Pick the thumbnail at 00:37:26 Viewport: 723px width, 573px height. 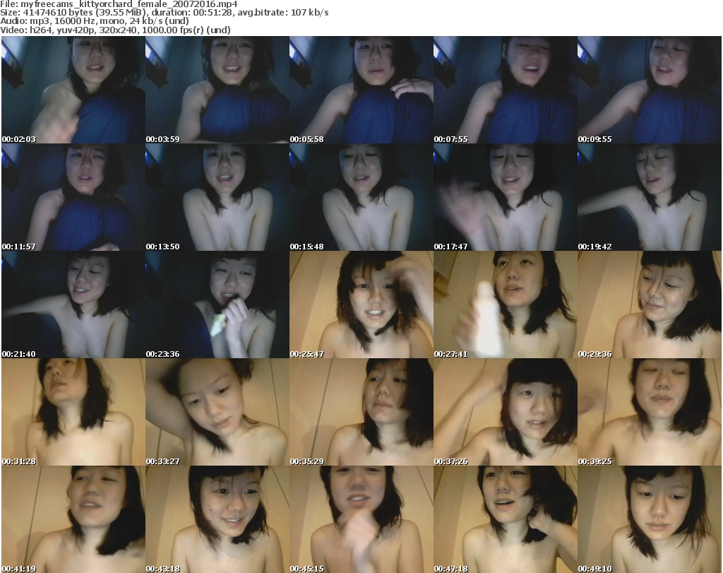[506, 413]
